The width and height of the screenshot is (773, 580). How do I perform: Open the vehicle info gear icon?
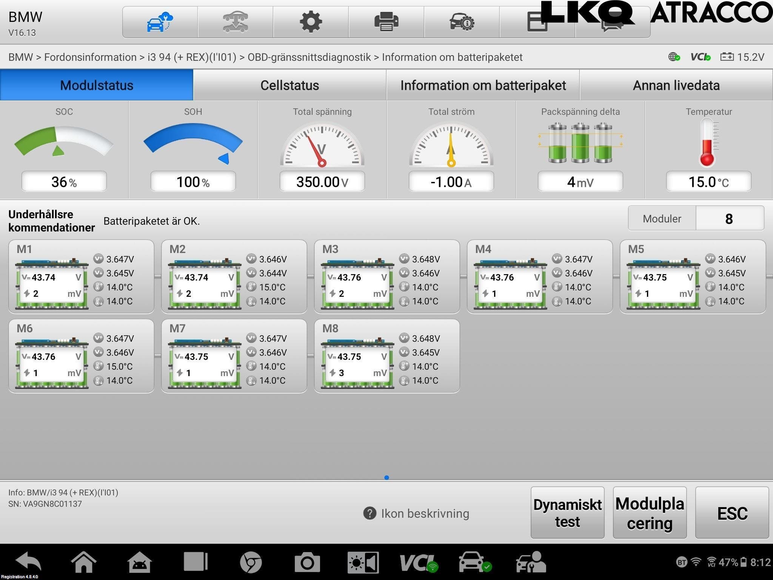(462, 22)
